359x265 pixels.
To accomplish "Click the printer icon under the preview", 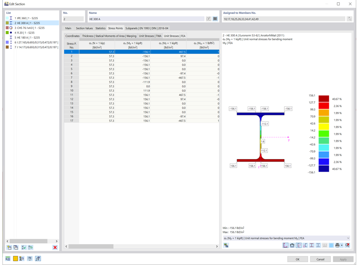I will 337,245.
